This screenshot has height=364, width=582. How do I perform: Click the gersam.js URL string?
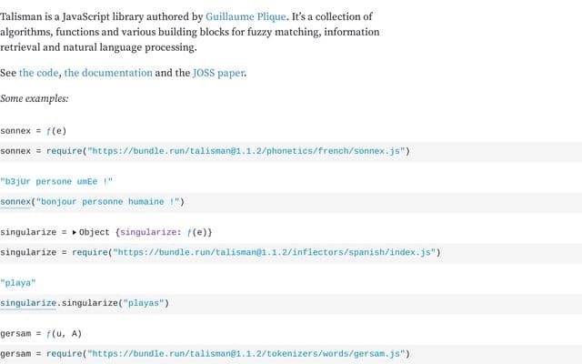coord(246,354)
